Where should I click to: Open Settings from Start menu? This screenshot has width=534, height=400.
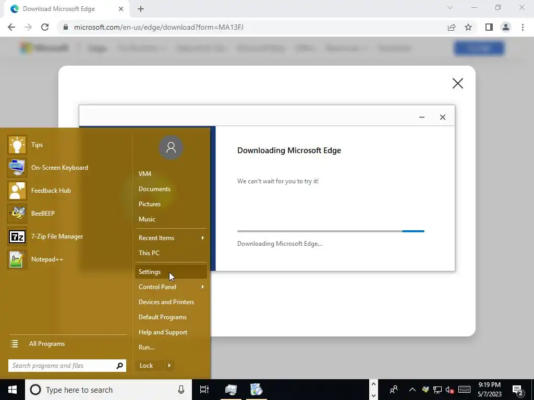[x=171, y=272]
